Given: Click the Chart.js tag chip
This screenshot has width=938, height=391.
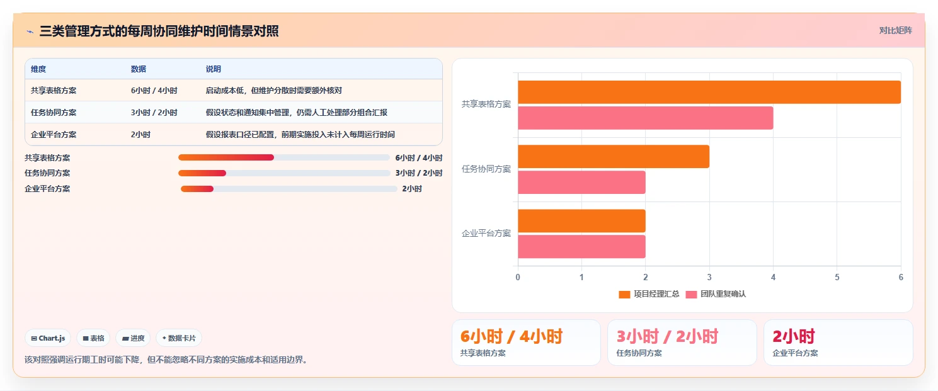Looking at the screenshot, I should pyautogui.click(x=49, y=338).
